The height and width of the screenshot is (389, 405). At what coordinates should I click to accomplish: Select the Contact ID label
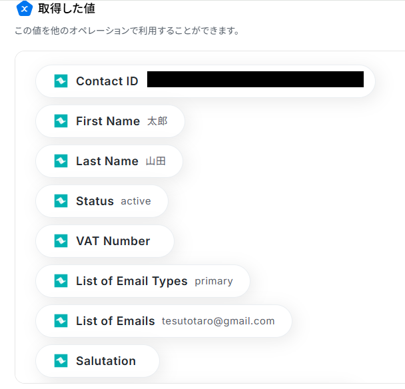tap(107, 81)
